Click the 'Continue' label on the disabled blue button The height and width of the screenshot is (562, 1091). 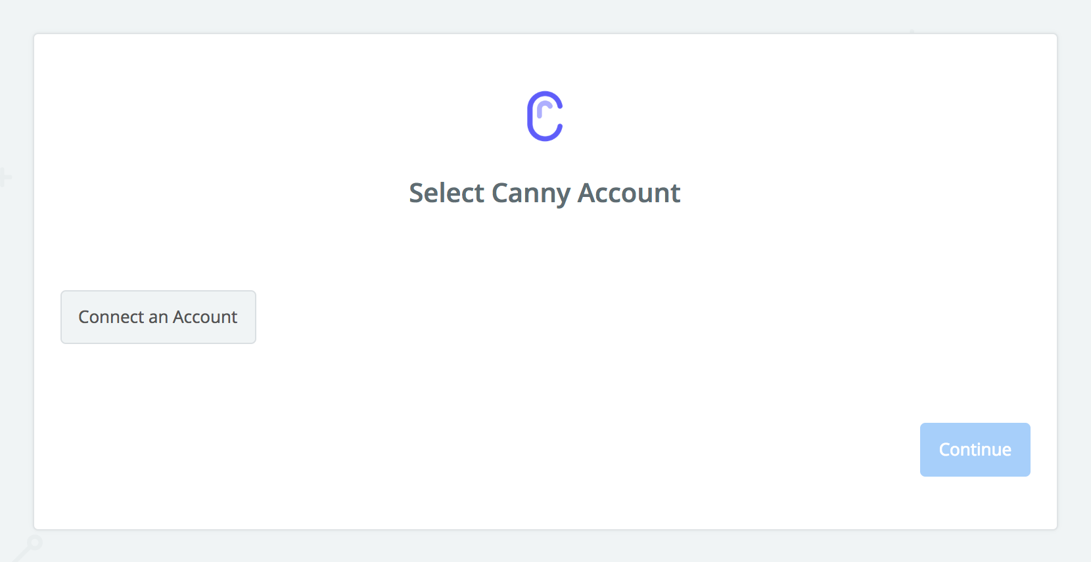(975, 450)
